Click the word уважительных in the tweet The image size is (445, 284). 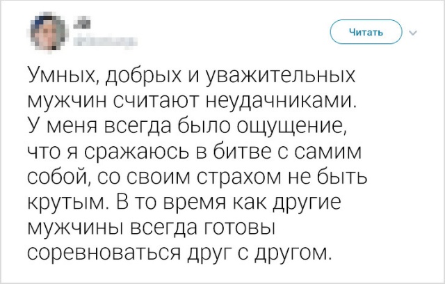(282, 76)
